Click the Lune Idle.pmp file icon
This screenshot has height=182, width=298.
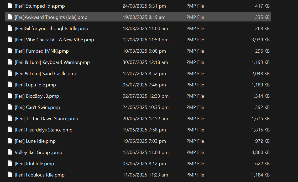(x=10, y=141)
